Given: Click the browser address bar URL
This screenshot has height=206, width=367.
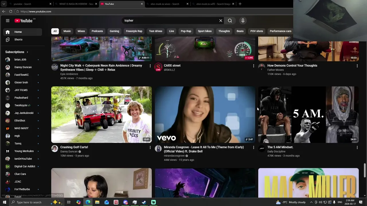Looking at the screenshot, I should 36,11.
